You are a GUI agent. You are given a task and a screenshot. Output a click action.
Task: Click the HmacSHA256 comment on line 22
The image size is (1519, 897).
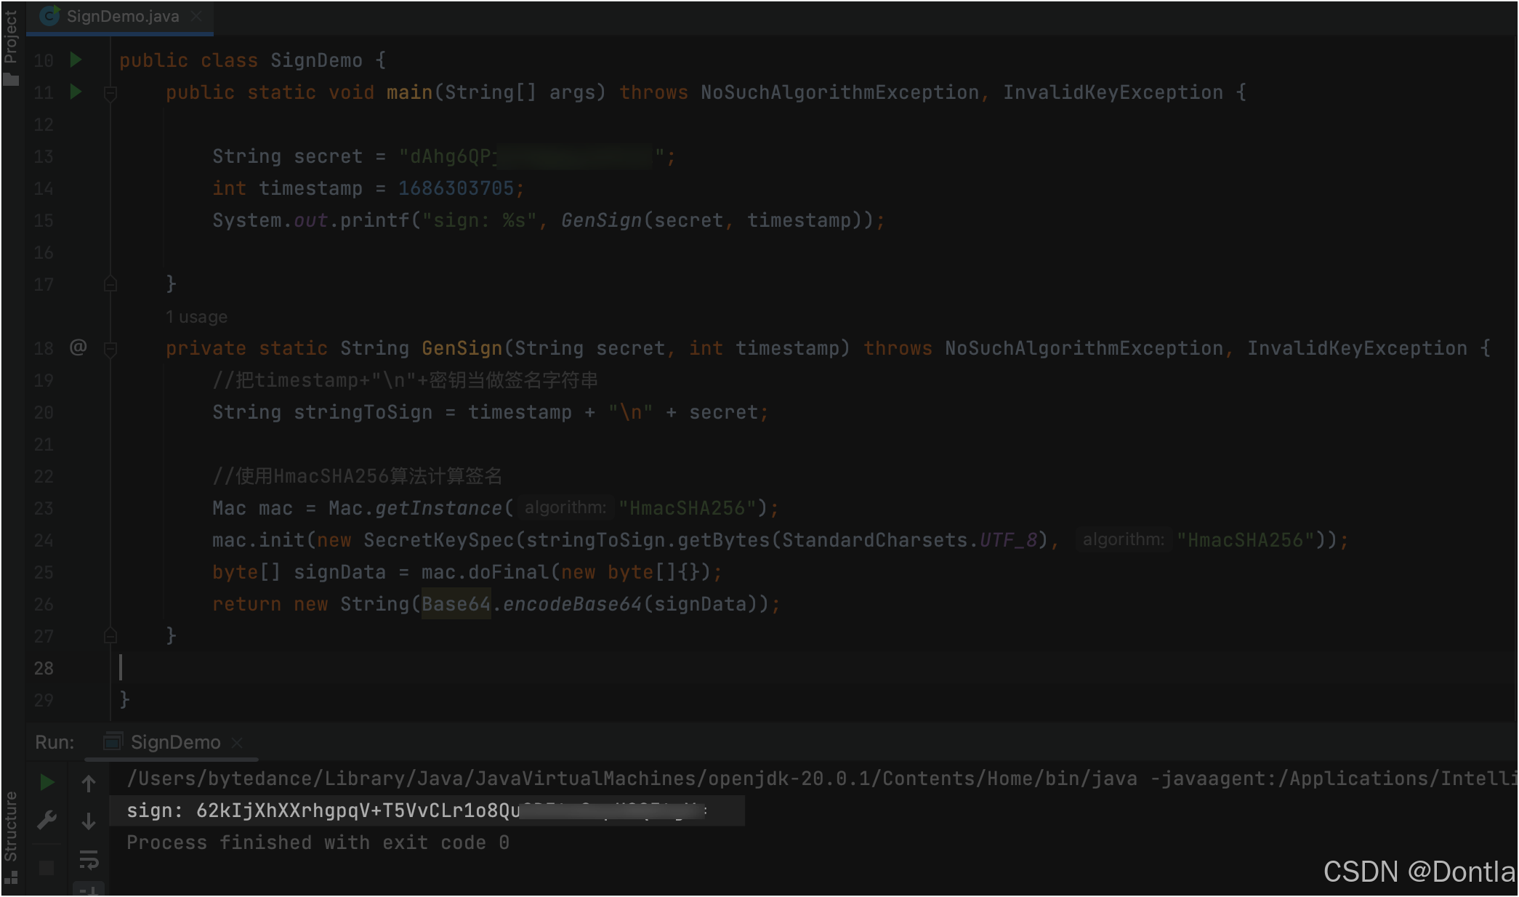point(357,476)
